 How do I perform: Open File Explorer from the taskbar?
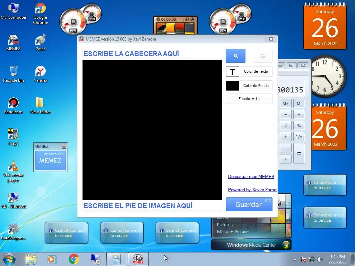[31, 259]
